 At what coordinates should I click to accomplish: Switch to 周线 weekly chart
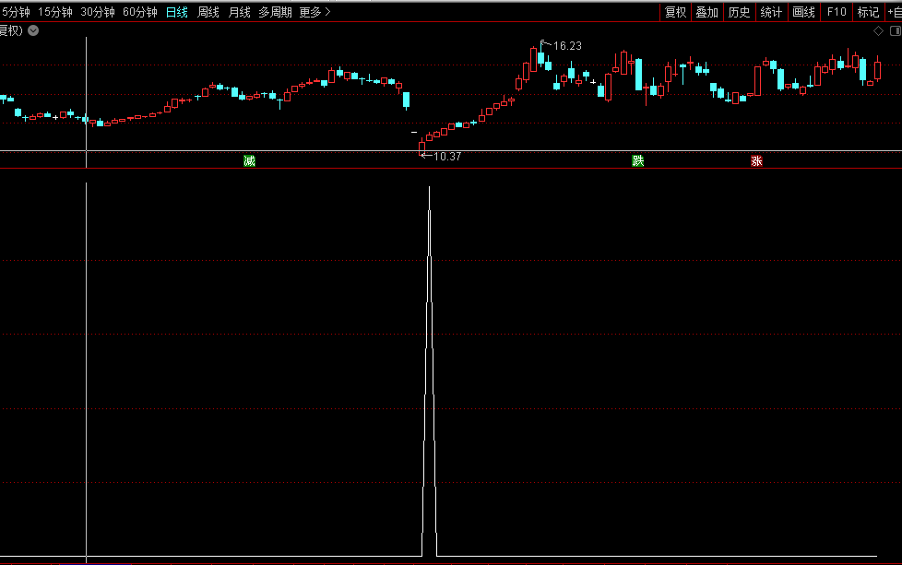pyautogui.click(x=208, y=12)
